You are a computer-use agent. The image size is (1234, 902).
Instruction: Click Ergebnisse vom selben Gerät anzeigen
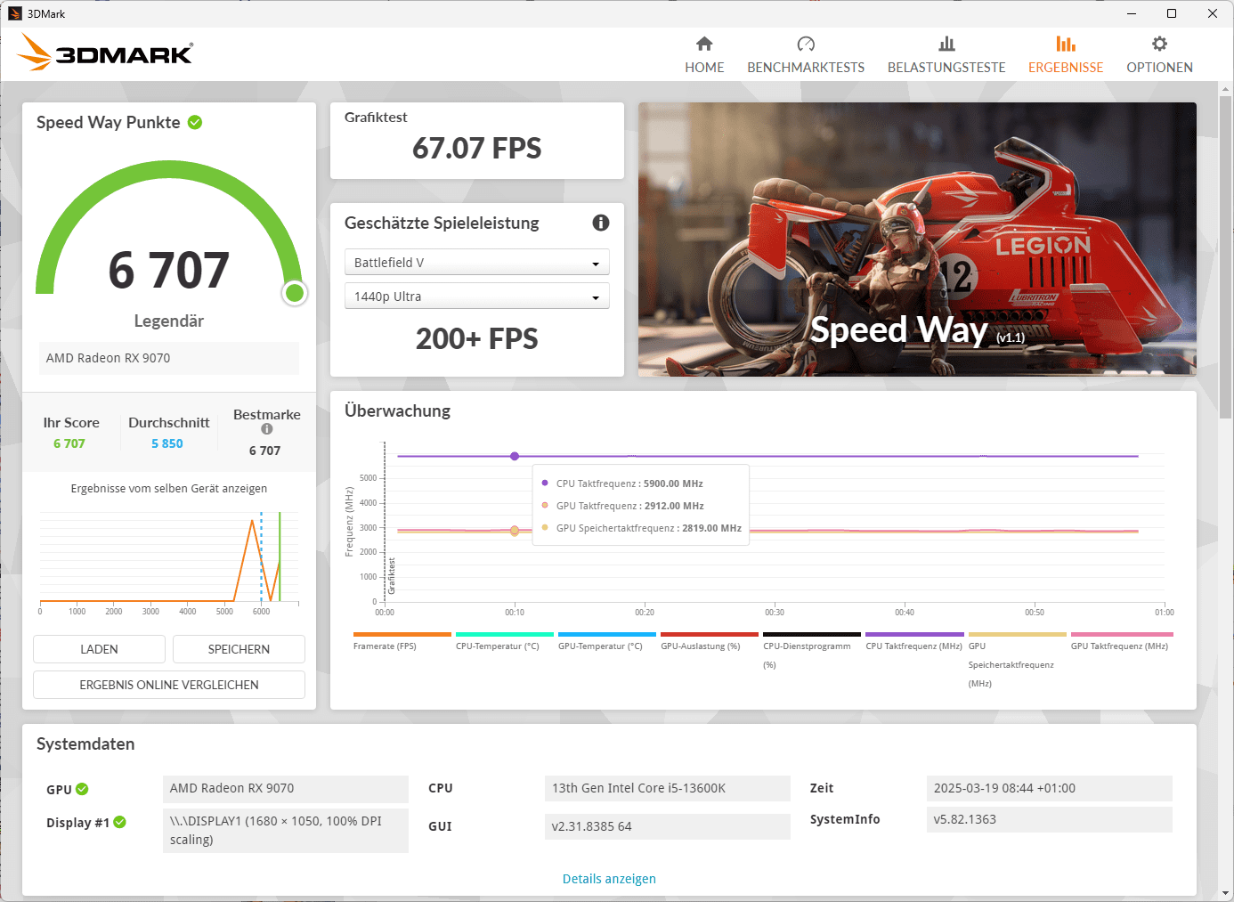(x=169, y=489)
